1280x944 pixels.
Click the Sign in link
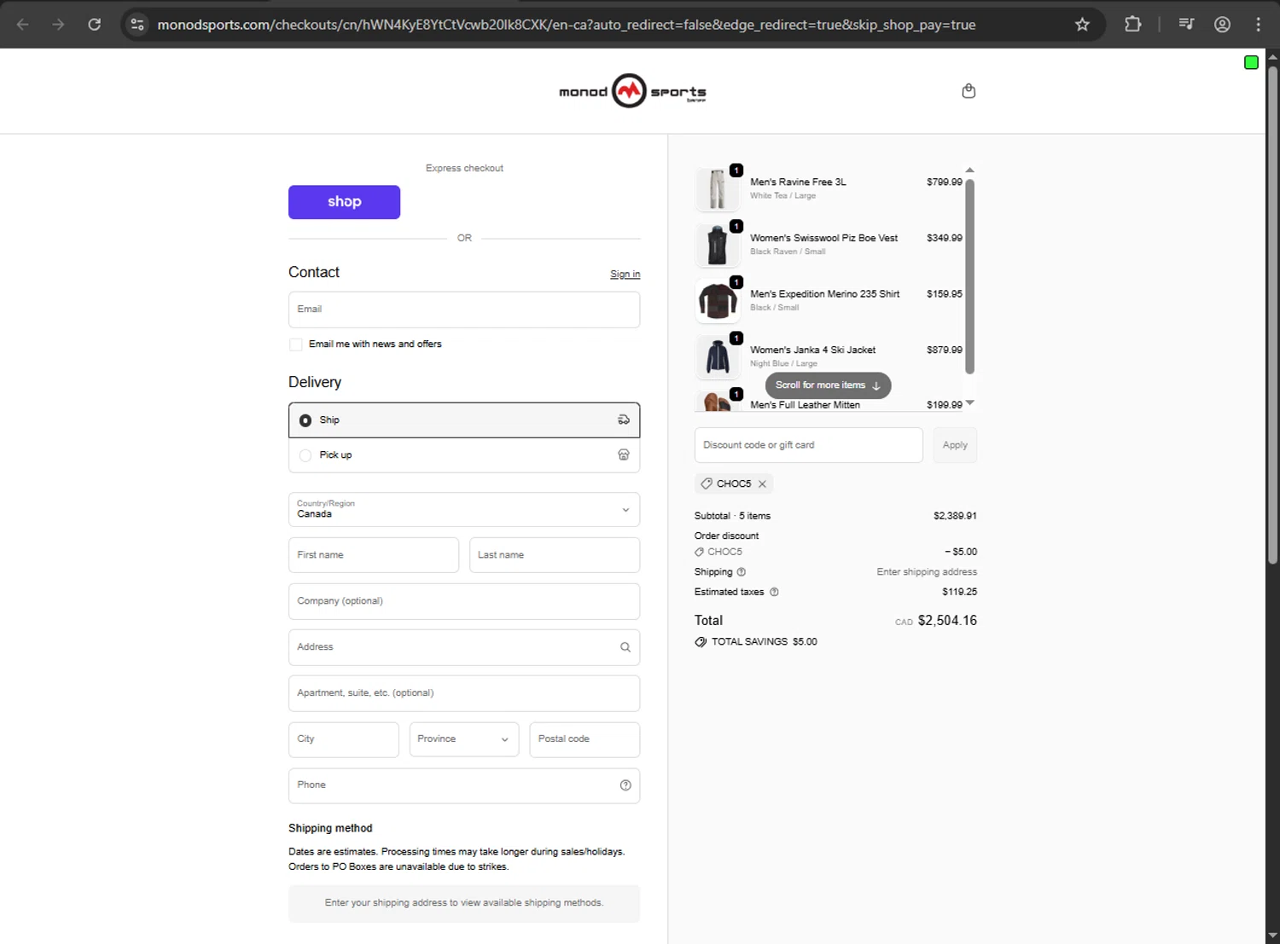pyautogui.click(x=625, y=274)
